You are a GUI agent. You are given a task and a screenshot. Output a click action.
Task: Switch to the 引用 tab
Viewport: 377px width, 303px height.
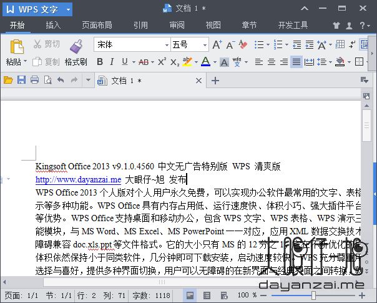click(x=140, y=25)
